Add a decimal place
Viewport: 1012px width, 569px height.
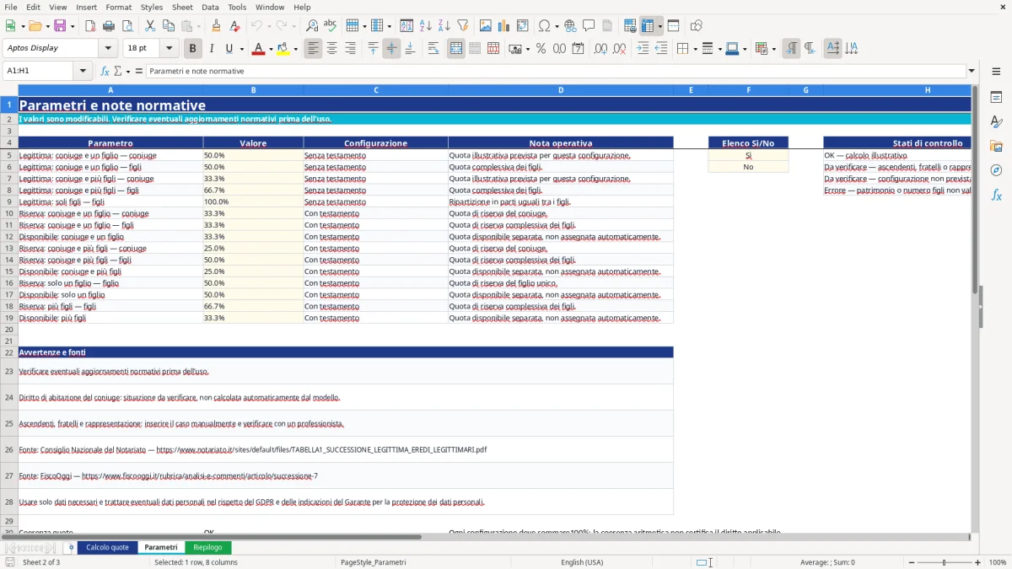[601, 49]
